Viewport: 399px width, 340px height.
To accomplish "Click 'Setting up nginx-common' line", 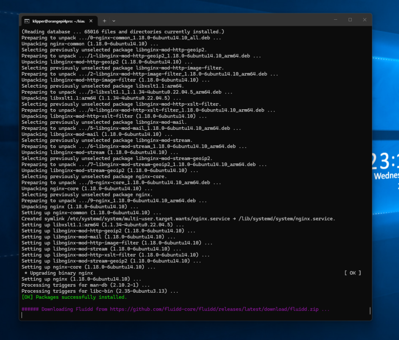I will point(91,213).
